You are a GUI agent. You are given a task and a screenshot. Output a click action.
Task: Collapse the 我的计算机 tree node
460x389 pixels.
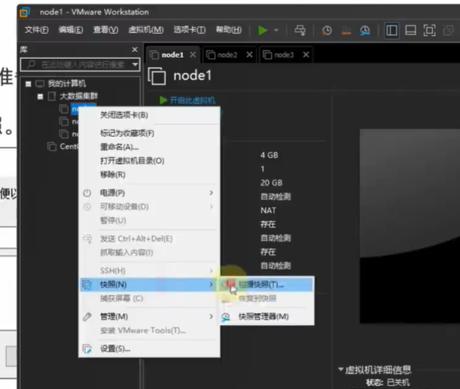tap(28, 84)
